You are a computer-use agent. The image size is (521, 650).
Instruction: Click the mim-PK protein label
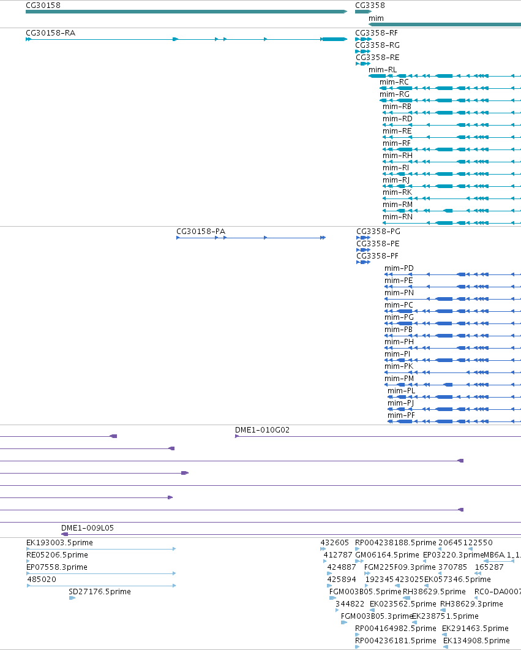(399, 366)
